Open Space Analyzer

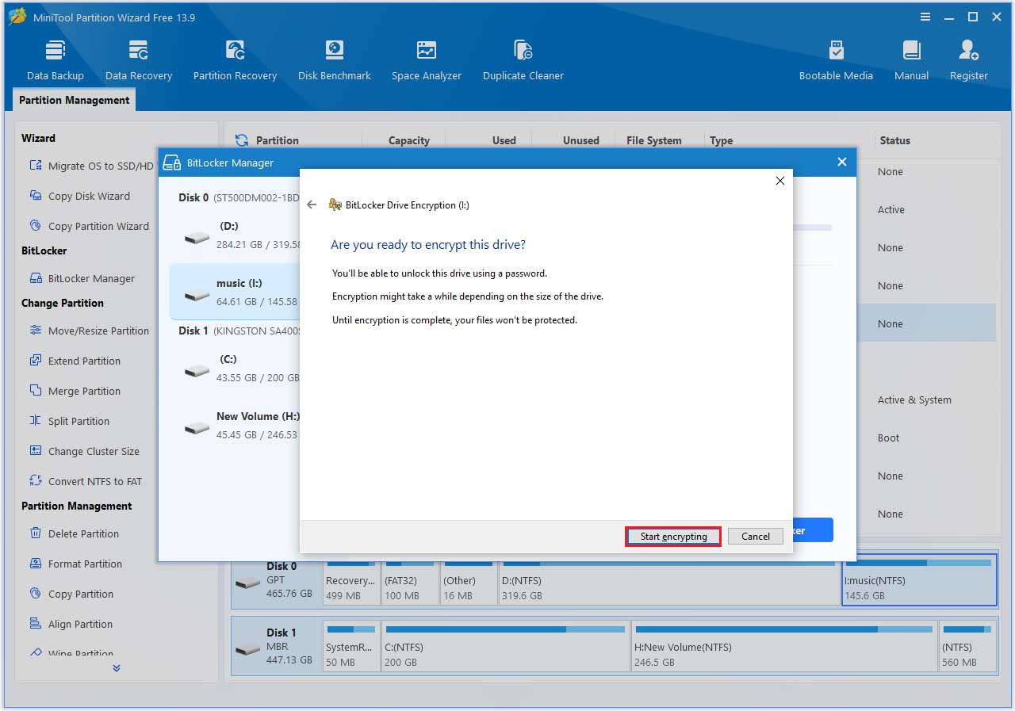click(427, 61)
